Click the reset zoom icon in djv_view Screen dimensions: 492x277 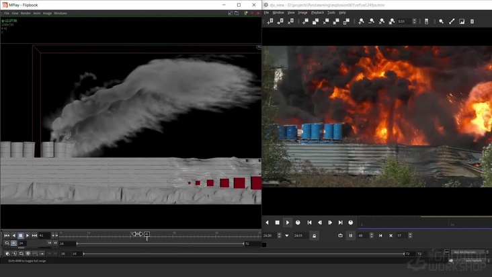click(382, 22)
